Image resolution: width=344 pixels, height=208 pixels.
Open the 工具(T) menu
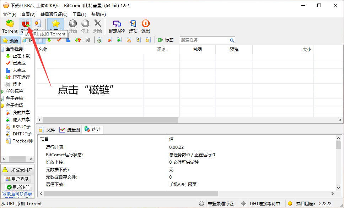[x=79, y=15]
